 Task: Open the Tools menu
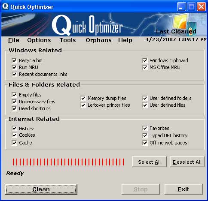(x=68, y=40)
